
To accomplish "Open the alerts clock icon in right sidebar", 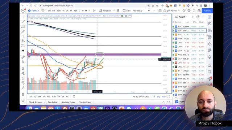I will click(x=210, y=23).
